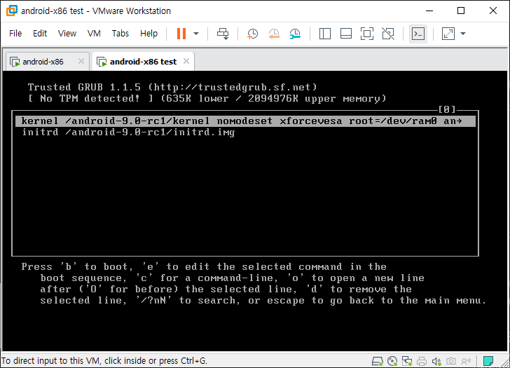Viewport: 510px width, 368px height.
Task: Open the Edit menu
Action: (x=40, y=34)
